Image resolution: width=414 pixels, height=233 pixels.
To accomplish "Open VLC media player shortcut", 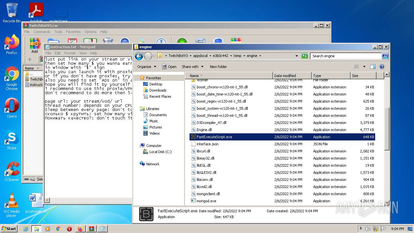I will point(12,205).
